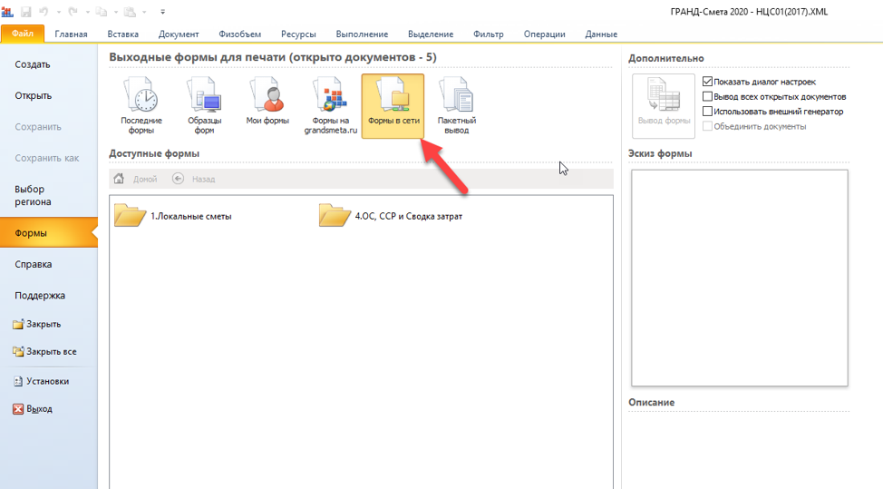
Task: Switch to the Выделение ribbon tab
Action: click(431, 34)
